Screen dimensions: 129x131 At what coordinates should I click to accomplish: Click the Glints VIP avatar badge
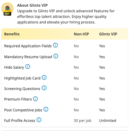pos(7,9)
